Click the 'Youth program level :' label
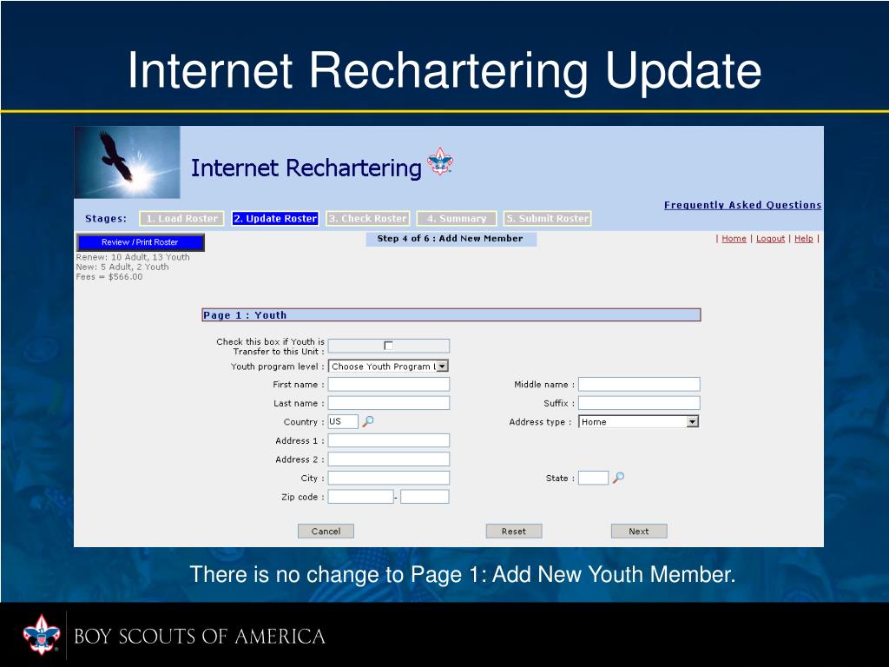 277,367
